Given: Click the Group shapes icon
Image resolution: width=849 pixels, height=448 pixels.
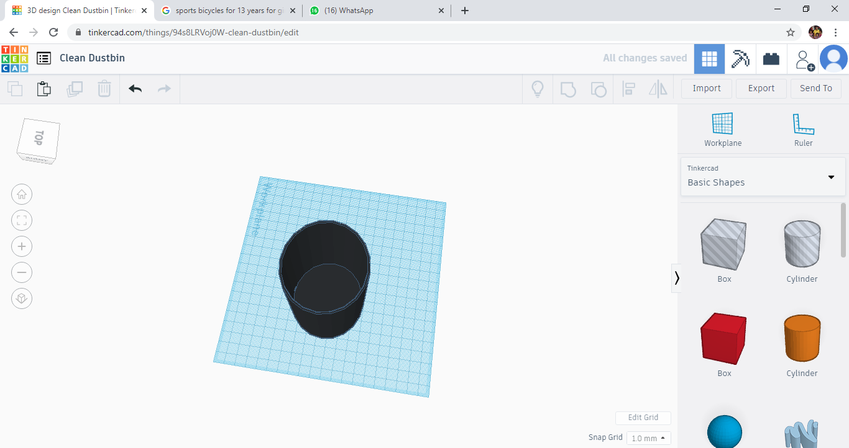Looking at the screenshot, I should tap(568, 89).
